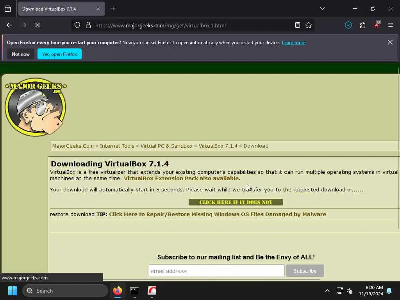
Task: Open VirtualBox Extension Pack also available link
Action: coord(181,178)
